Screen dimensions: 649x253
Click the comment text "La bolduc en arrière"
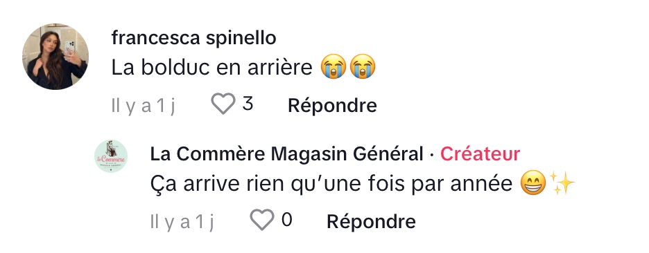211,68
